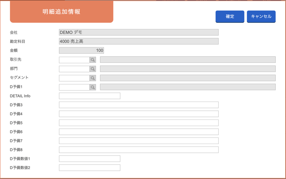Select the D予備7 text field
The image size is (286, 179).
pos(139,141)
